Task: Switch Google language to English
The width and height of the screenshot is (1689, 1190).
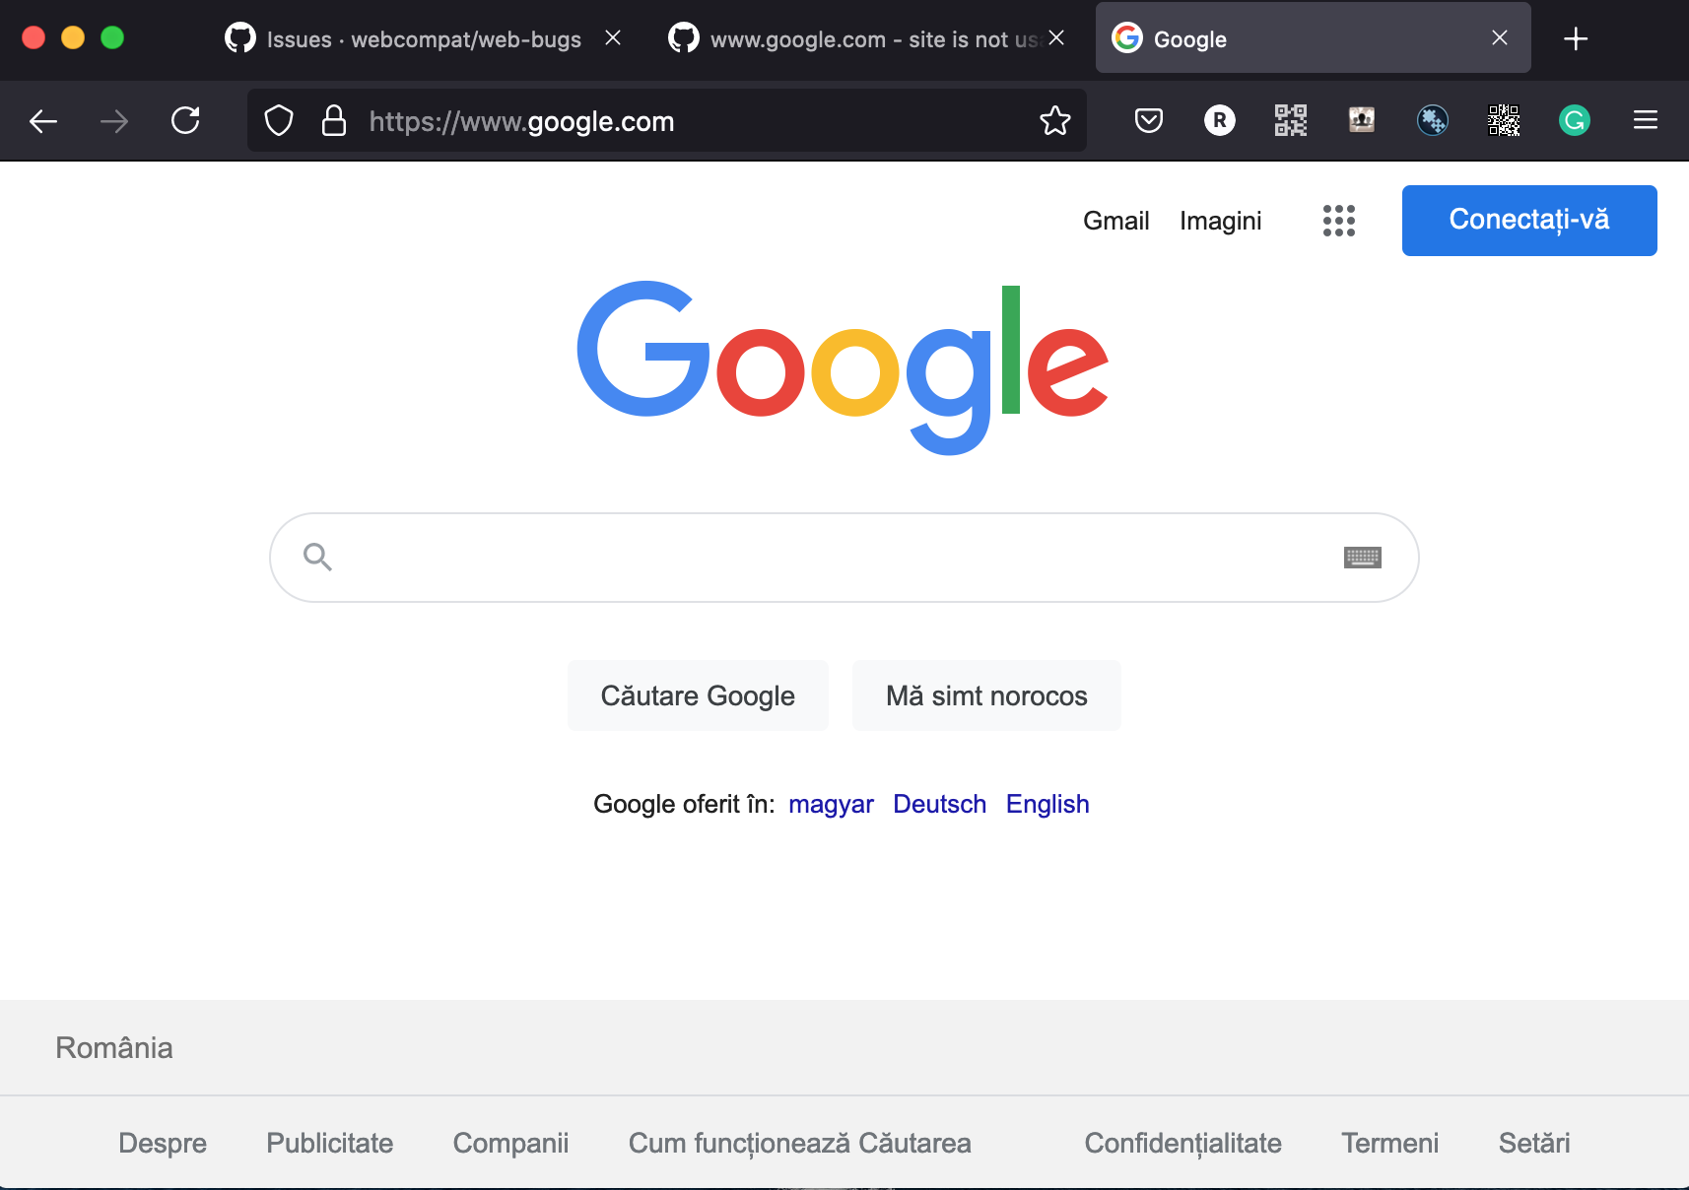Action: [1047, 804]
